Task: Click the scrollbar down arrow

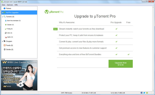Action: 153,90
